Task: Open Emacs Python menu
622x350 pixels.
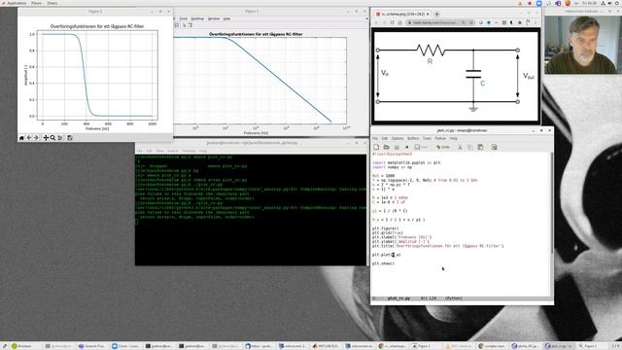Action: point(440,138)
